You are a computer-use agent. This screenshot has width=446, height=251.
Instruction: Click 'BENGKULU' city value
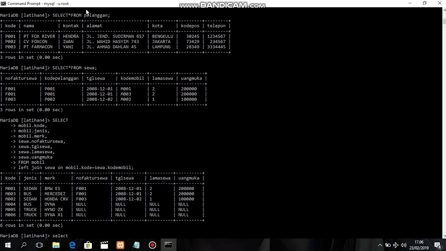point(163,36)
